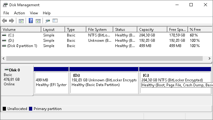Click the "(C:)" volume name in list
The width and height of the screenshot is (213, 120).
[11, 35]
